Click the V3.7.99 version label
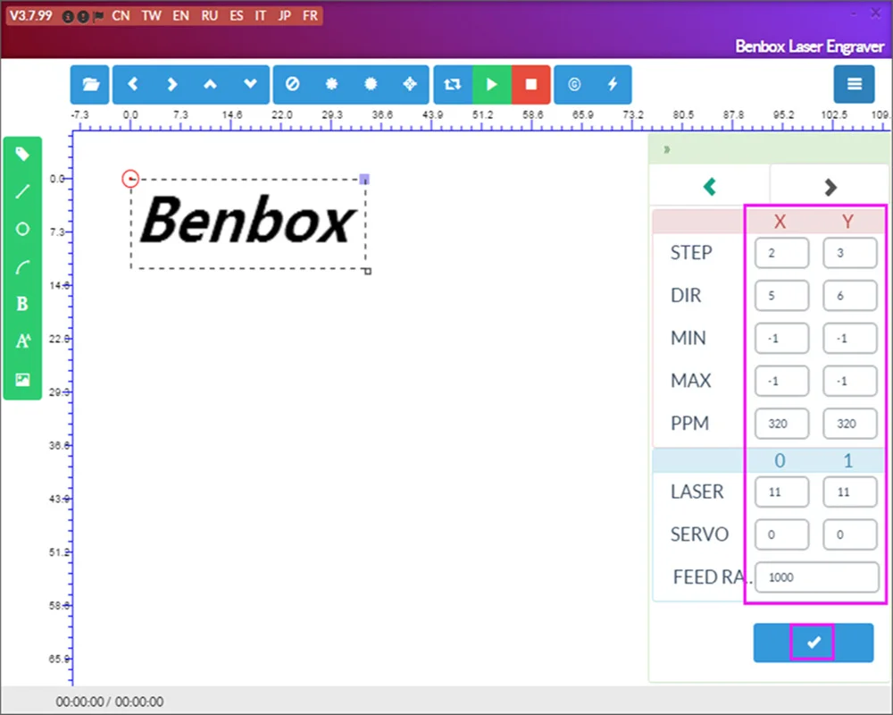The width and height of the screenshot is (893, 715). pyautogui.click(x=31, y=15)
